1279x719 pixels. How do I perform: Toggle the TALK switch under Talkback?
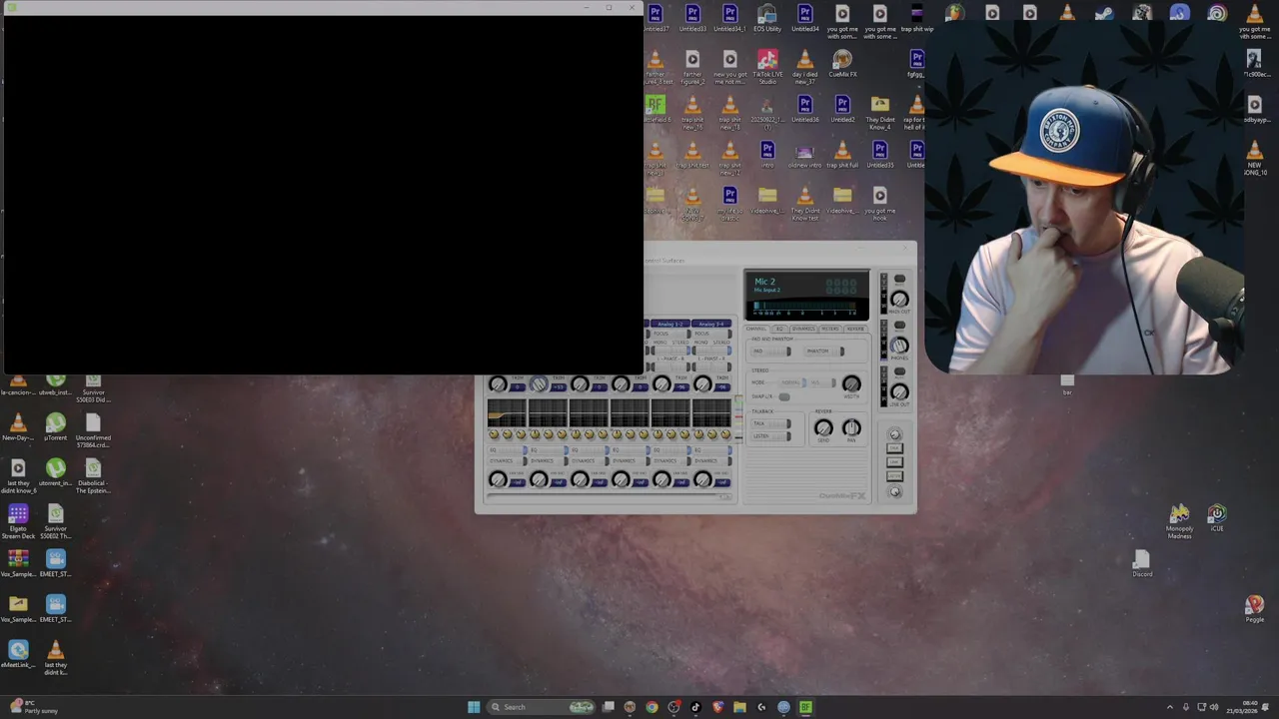[x=770, y=423]
